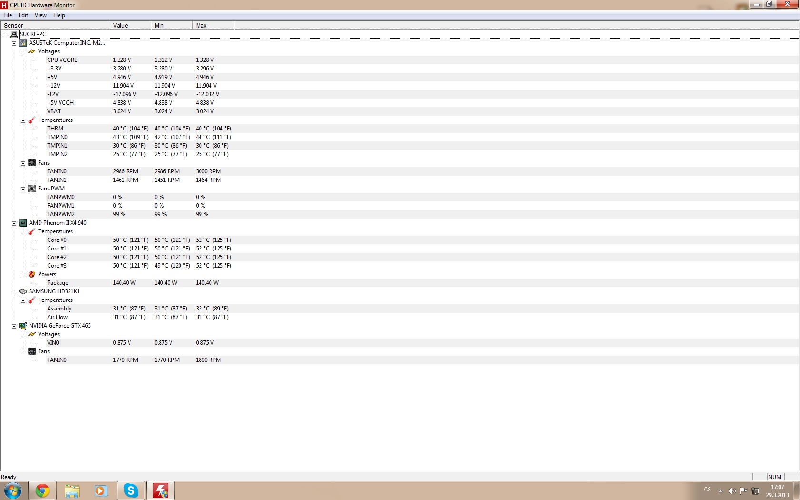Select the FANPWM2 row
800x500 pixels.
(399, 214)
